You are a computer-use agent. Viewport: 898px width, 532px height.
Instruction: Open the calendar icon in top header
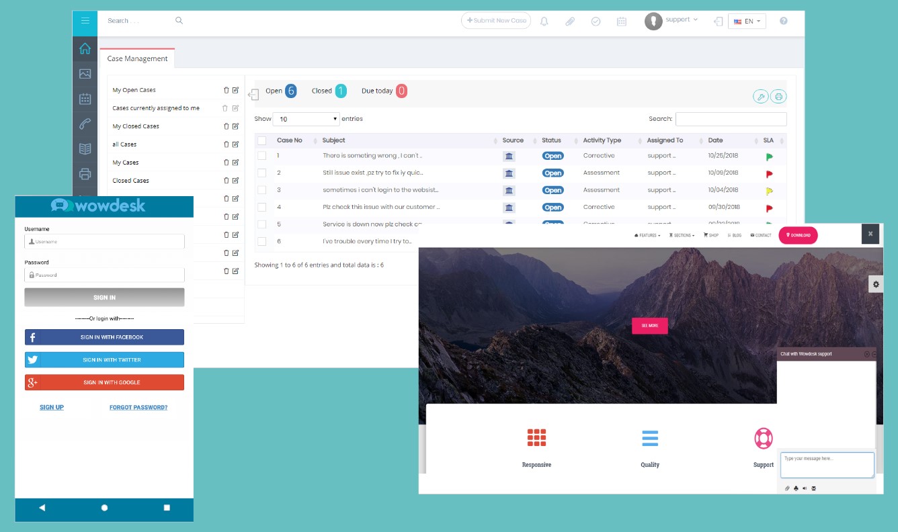(x=622, y=21)
